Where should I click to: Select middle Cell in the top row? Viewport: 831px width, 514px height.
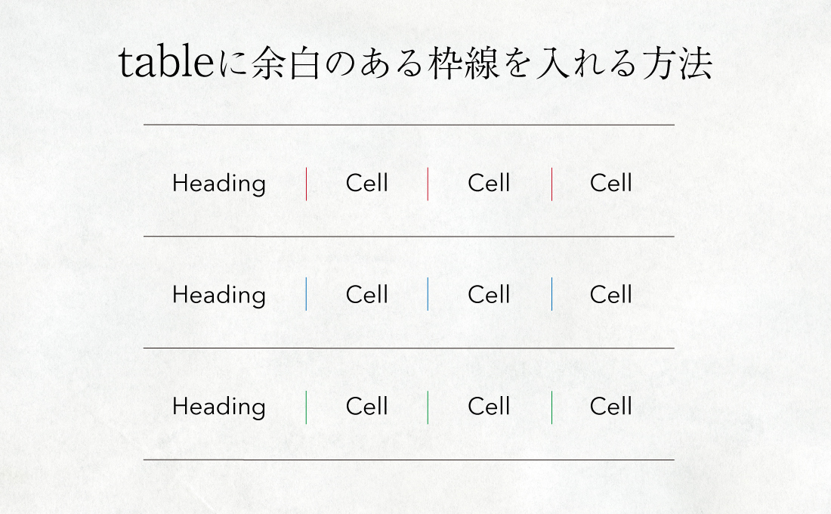click(489, 184)
